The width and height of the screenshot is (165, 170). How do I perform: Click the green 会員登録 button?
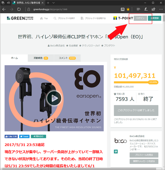pos(154,18)
